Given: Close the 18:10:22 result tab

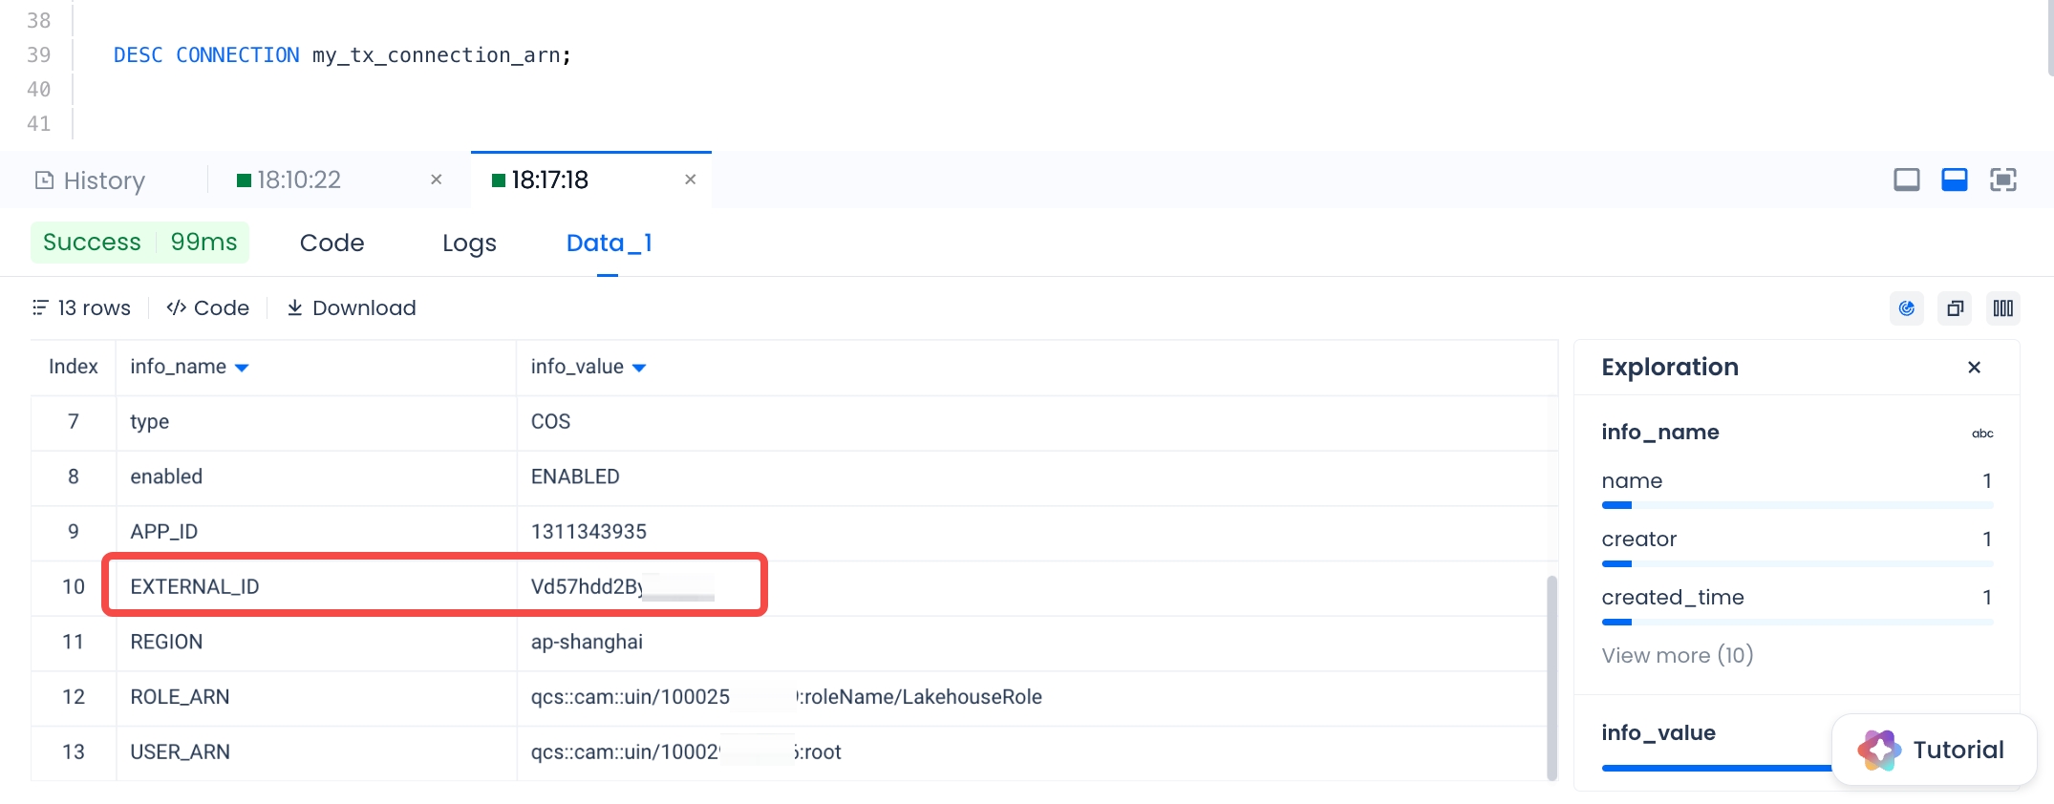Looking at the screenshot, I should (436, 180).
